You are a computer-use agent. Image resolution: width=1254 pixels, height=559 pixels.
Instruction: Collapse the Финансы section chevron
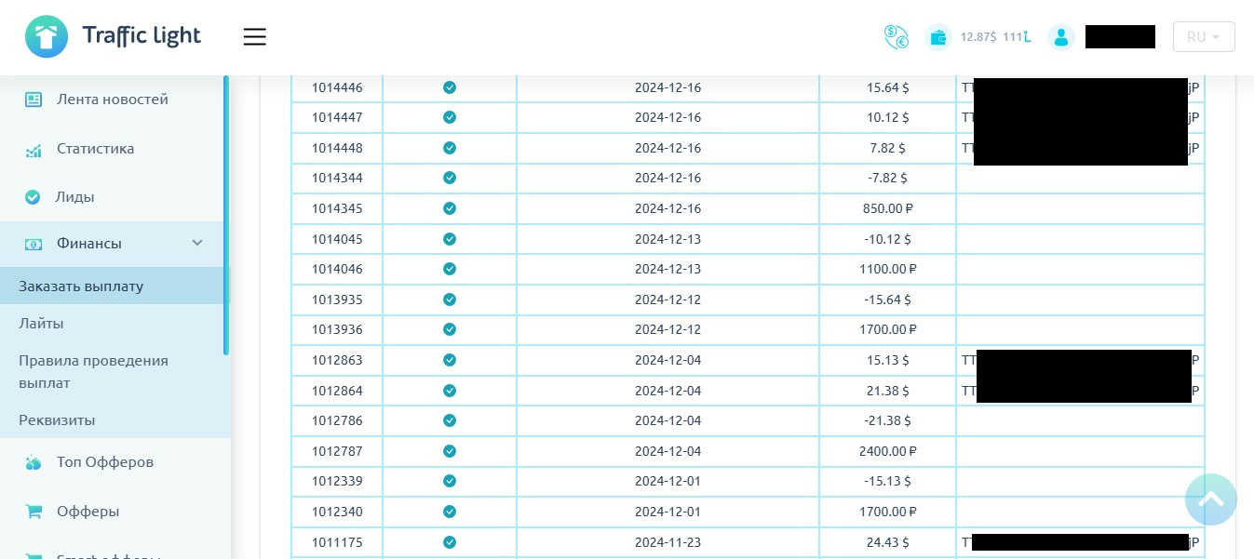197,243
